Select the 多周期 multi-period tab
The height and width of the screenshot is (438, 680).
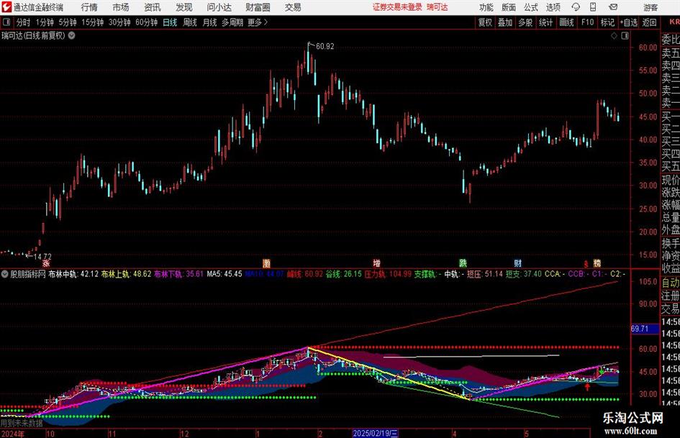coord(232,22)
